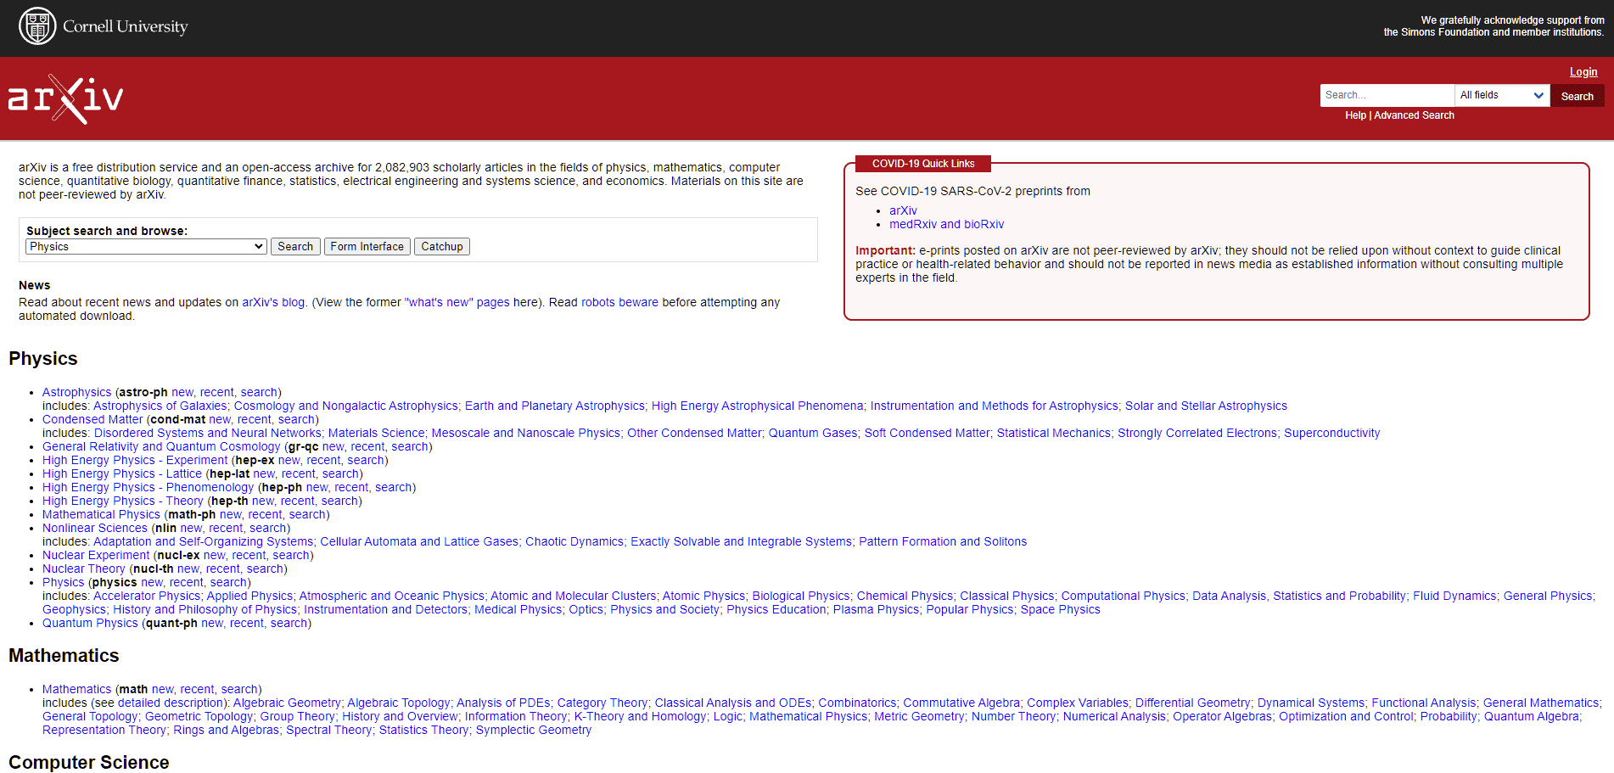Screen dimensions: 1614x773
Task: Open new listings for quant-ph
Action: point(212,623)
